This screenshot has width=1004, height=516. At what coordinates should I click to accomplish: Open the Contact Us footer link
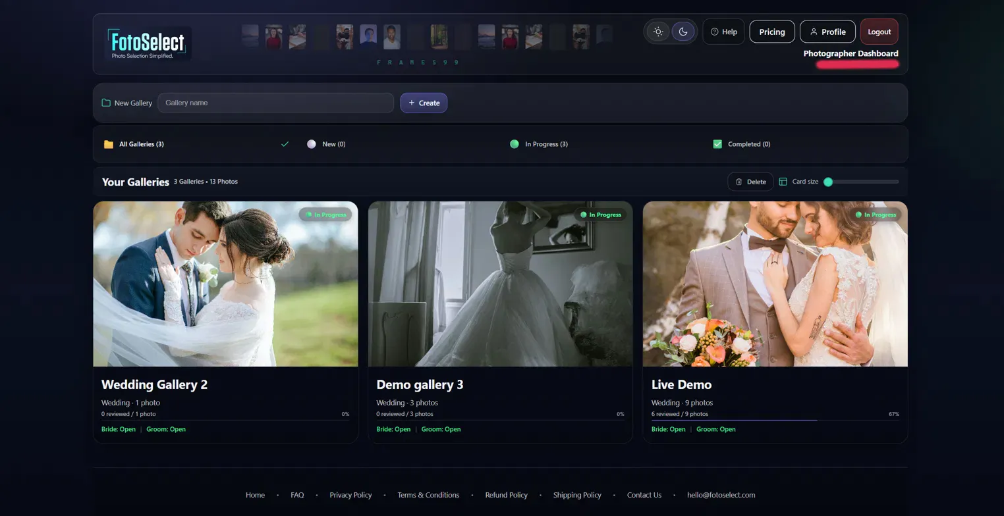tap(644, 495)
